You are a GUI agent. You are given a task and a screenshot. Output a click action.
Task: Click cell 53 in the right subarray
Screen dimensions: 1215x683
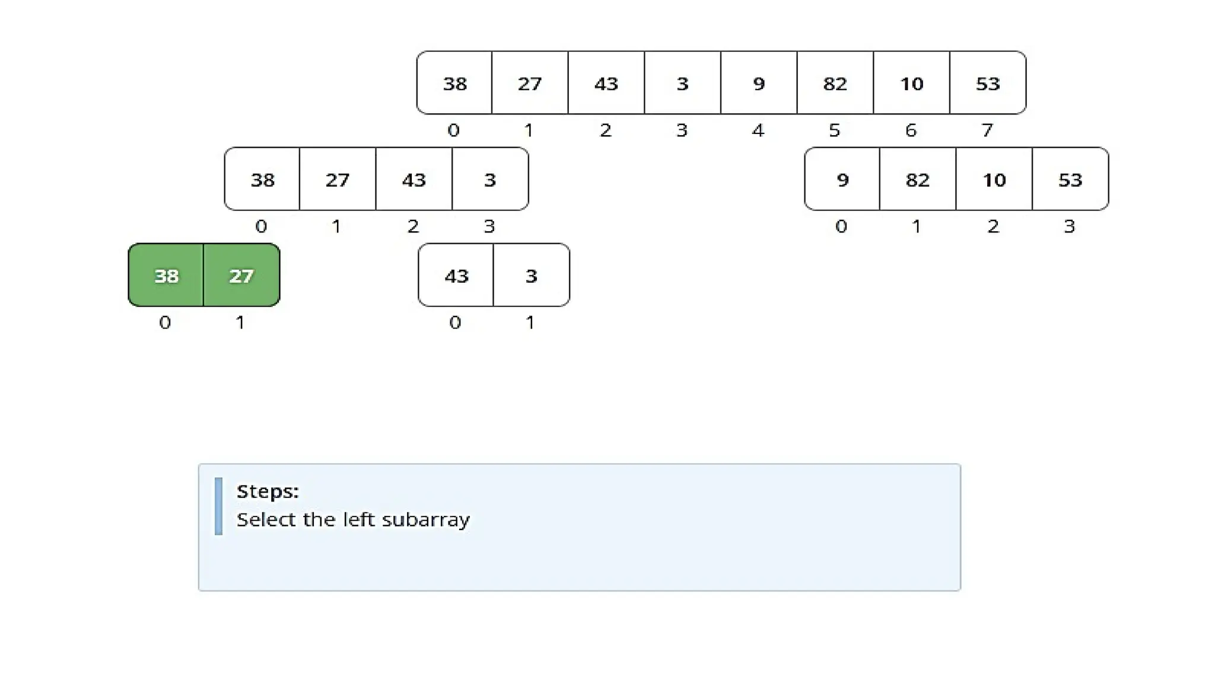pyautogui.click(x=1070, y=179)
